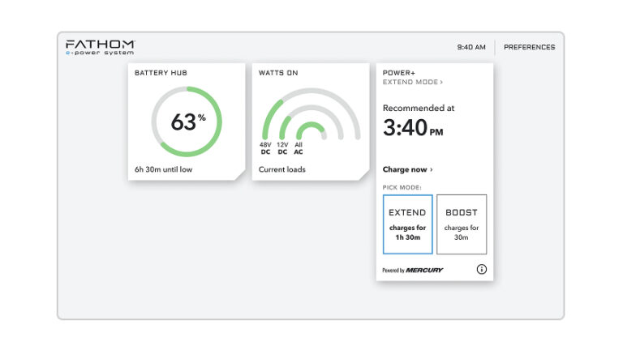Screen dimensions: 623x350
Task: Select the EXTEND charging mode
Action: coord(407,224)
